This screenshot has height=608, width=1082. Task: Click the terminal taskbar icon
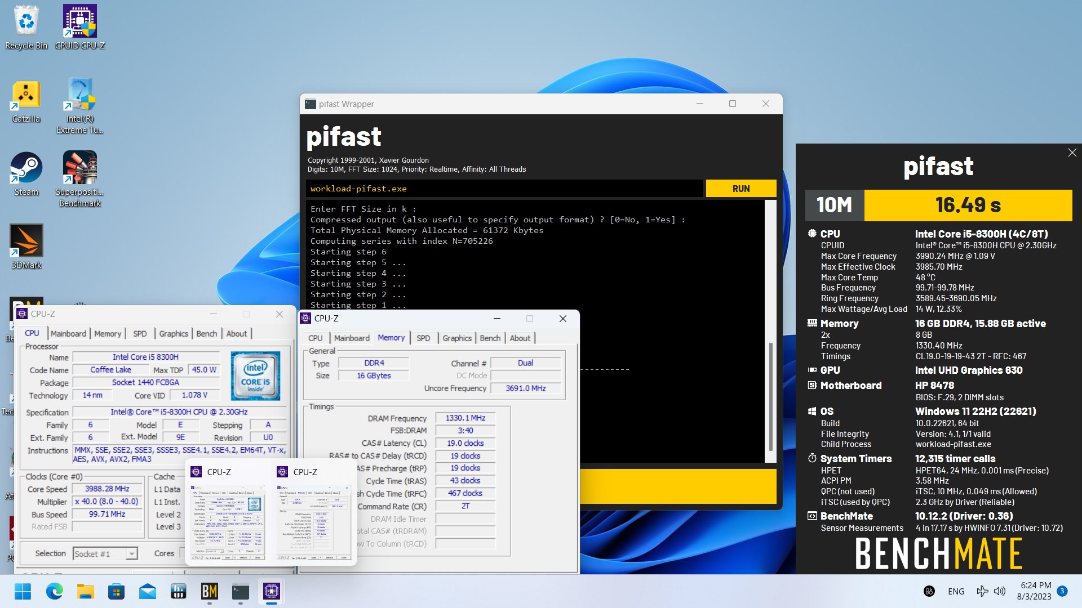click(241, 591)
